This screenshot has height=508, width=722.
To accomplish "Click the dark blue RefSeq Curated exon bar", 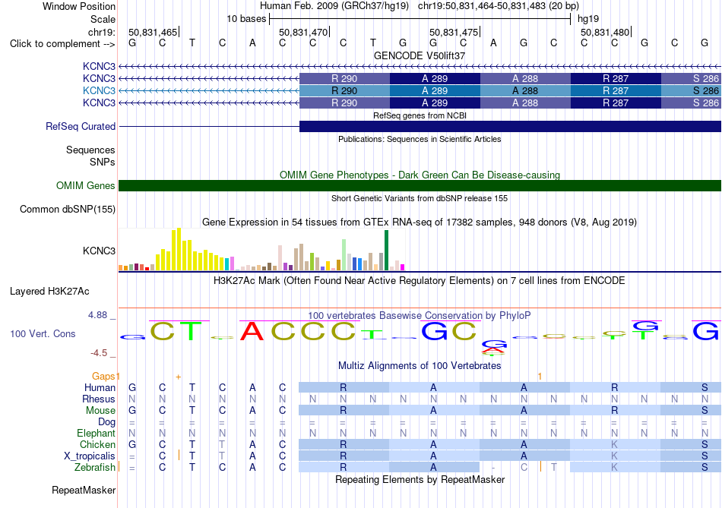I will tap(510, 127).
